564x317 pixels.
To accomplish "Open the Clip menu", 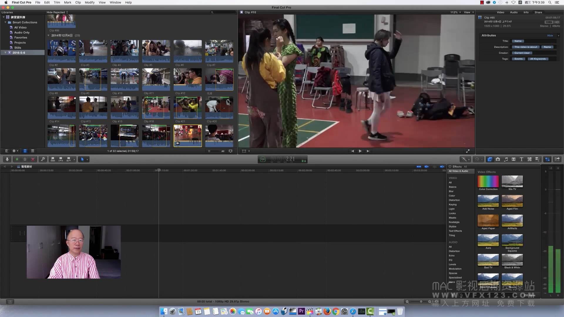I will (78, 2).
